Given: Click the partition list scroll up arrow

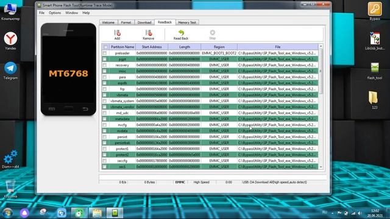Looking at the screenshot, I should pos(321,46).
